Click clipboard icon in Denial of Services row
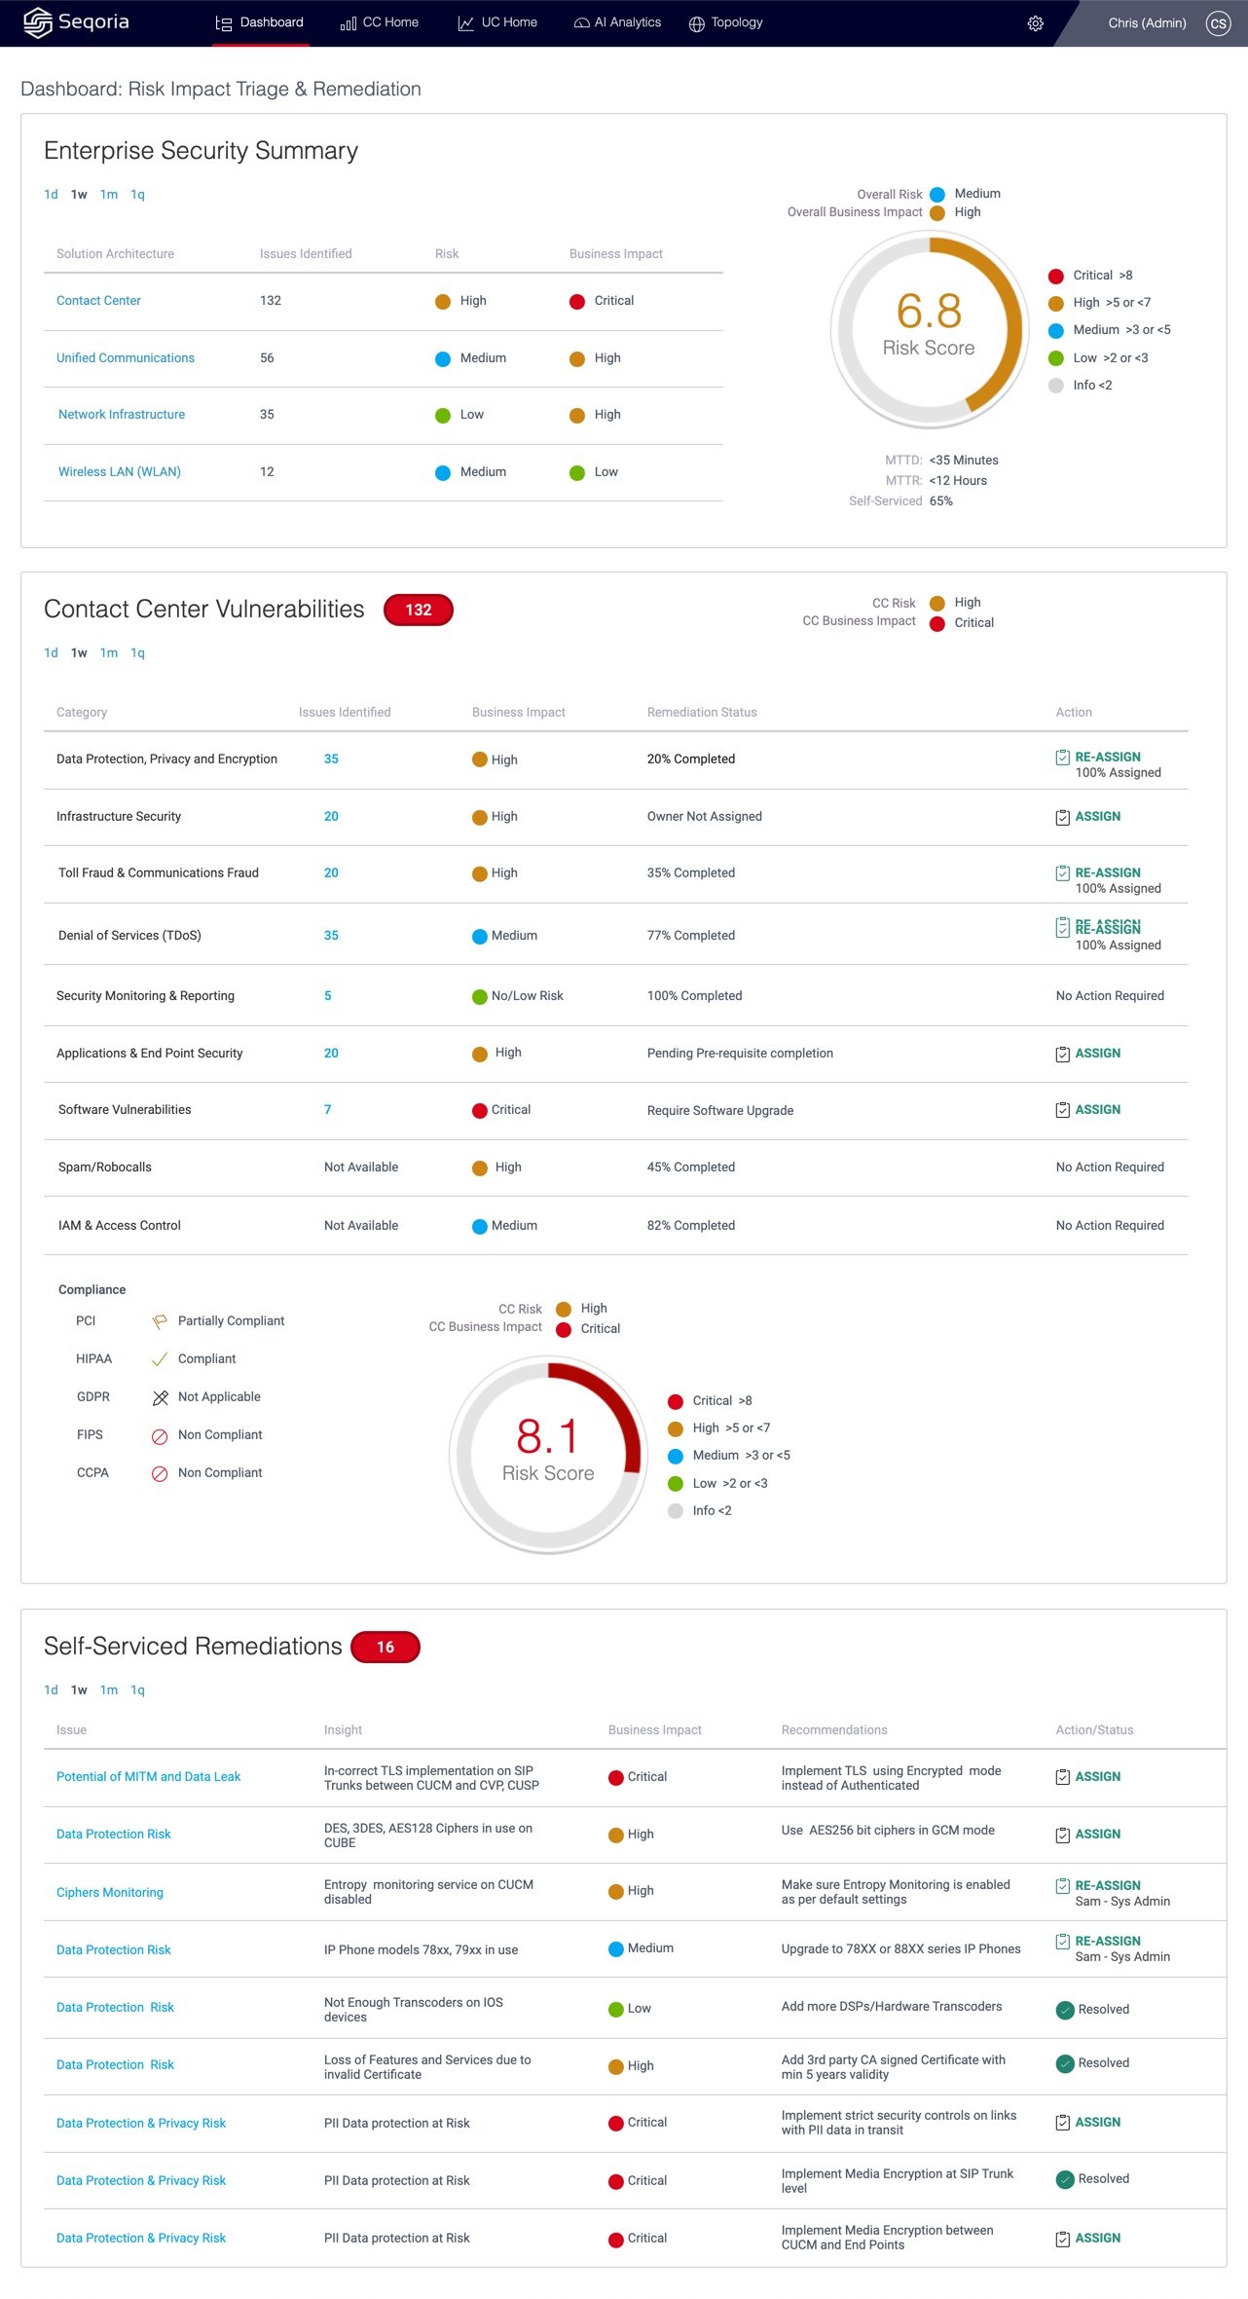The image size is (1248, 2299). [1063, 928]
